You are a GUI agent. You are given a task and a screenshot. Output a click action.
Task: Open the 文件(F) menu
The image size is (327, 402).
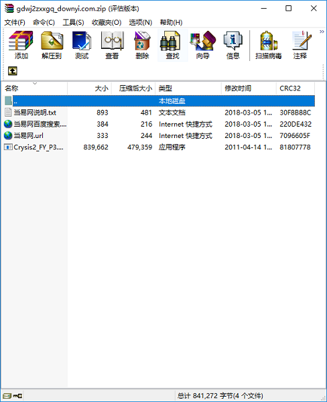pyautogui.click(x=15, y=23)
